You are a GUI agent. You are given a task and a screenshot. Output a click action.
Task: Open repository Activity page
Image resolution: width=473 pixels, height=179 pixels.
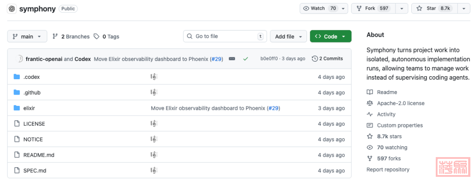[x=386, y=114]
